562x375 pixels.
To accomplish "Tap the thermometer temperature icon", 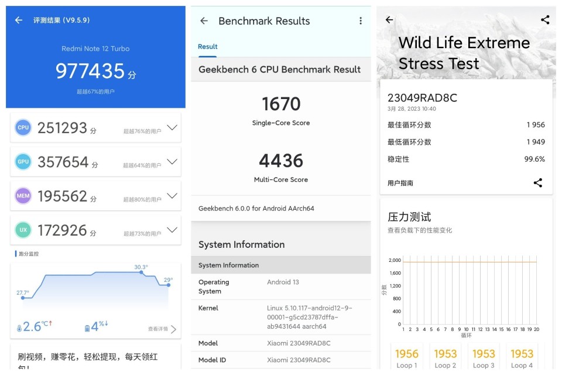I will click(x=19, y=328).
